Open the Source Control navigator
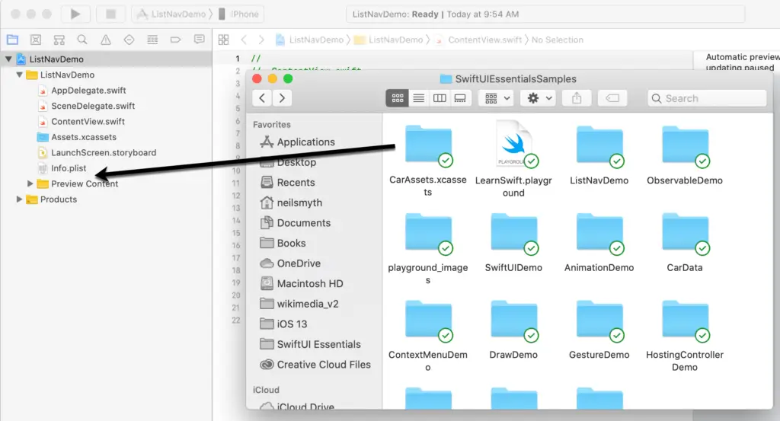The height and width of the screenshot is (421, 780). click(x=36, y=40)
